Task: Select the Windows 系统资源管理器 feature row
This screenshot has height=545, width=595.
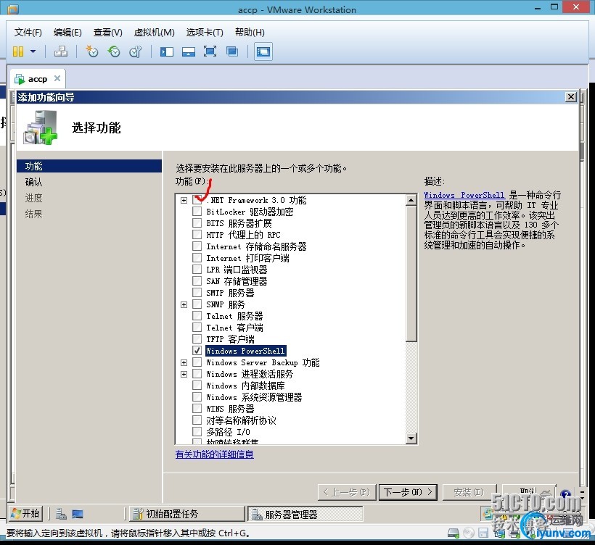Action: (x=254, y=397)
